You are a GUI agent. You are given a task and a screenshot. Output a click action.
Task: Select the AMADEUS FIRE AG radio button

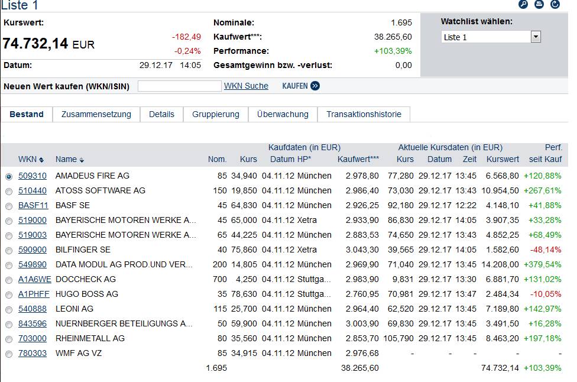pyautogui.click(x=9, y=176)
